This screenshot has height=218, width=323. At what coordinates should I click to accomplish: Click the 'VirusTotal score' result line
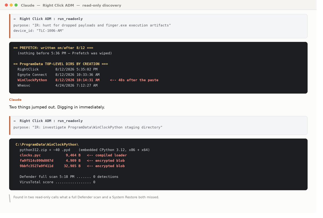coord(57,182)
